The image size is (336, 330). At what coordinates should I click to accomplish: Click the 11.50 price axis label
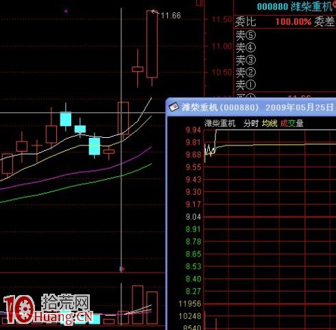[x=221, y=20]
